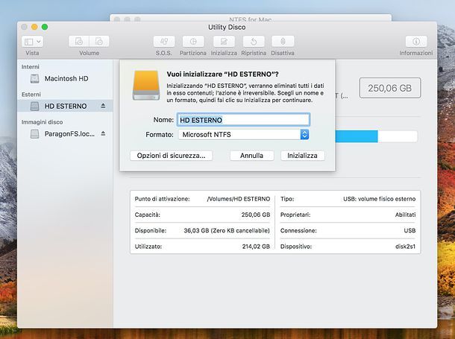Click the /Volumes/HD ESTERNO mount point value

click(x=239, y=199)
